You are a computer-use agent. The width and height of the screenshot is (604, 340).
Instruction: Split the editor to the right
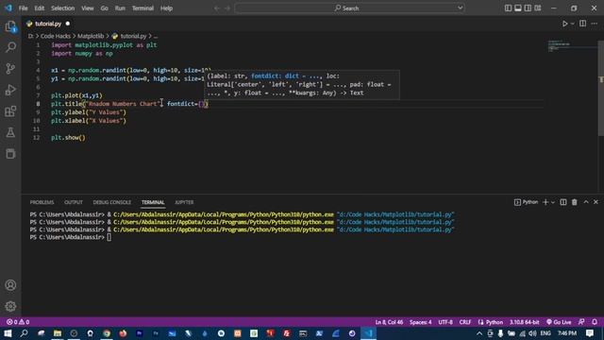[583, 24]
